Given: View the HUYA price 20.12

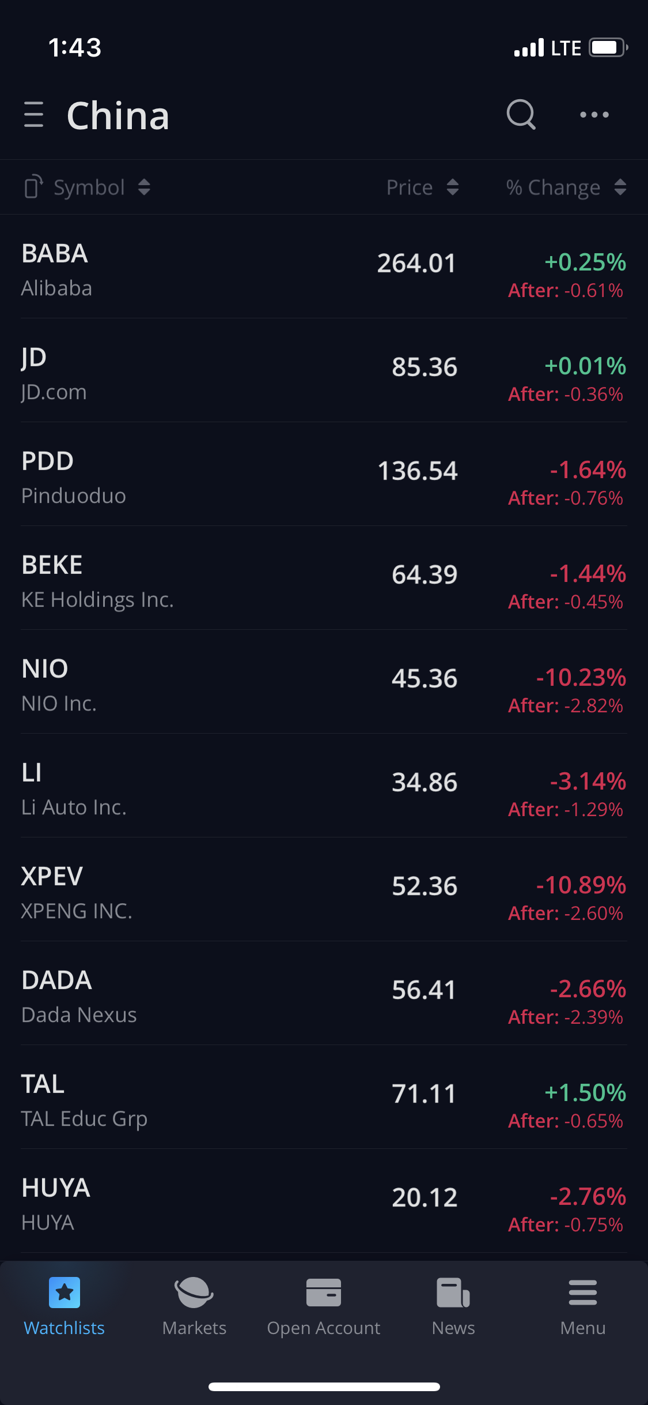Looking at the screenshot, I should coord(425,1197).
